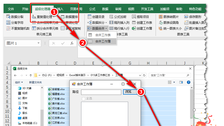Click the 浏览... button
Screen dimensions: 224x126
point(130,92)
